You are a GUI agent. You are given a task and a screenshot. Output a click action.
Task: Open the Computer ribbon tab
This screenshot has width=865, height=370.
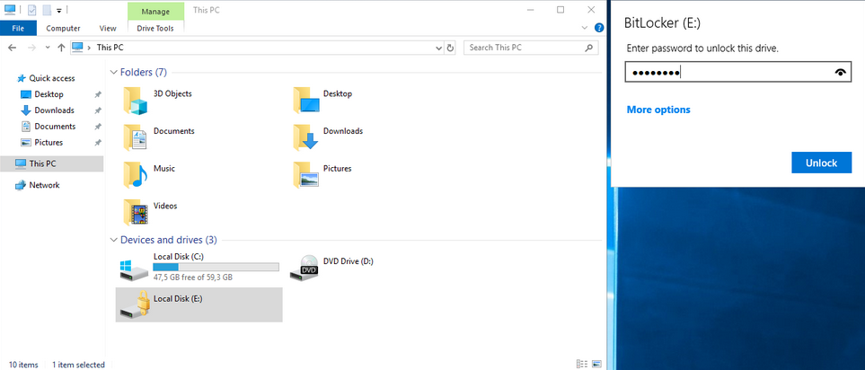63,28
